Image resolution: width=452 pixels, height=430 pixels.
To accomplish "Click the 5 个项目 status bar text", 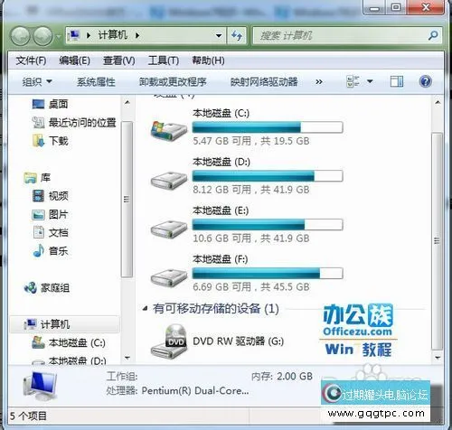I will point(28,416).
